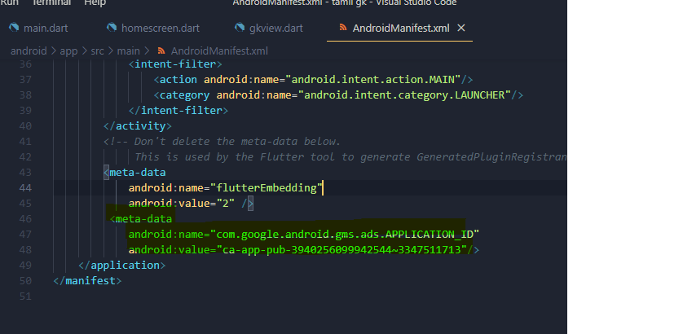
Task: Click the 'src' breadcrumb segment
Action: [97, 51]
